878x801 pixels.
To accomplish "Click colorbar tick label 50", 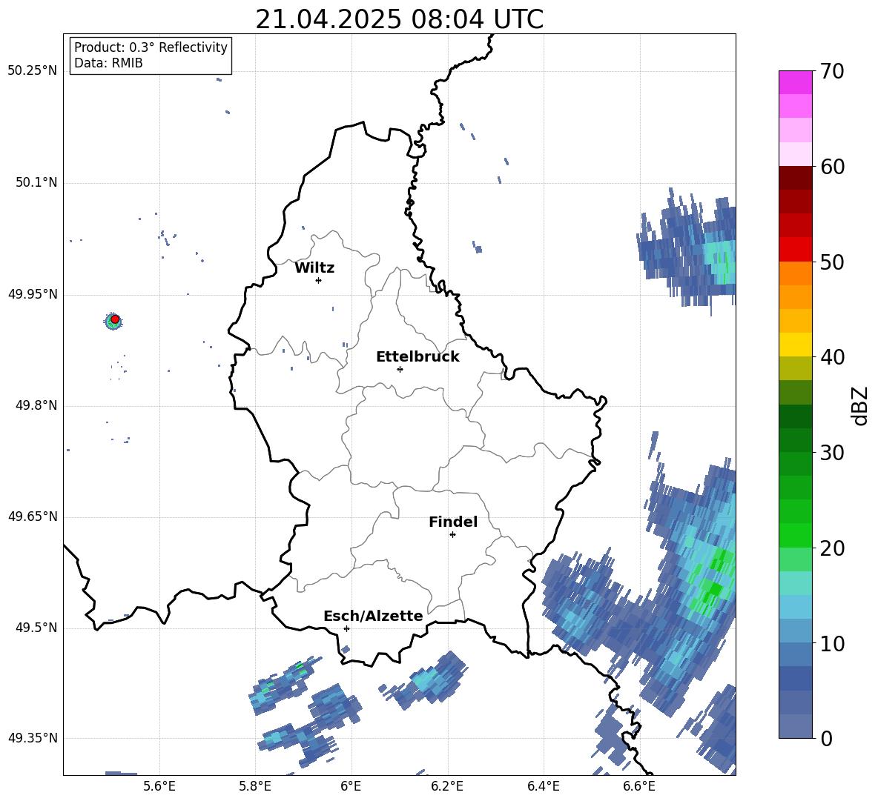I will coord(832,262).
